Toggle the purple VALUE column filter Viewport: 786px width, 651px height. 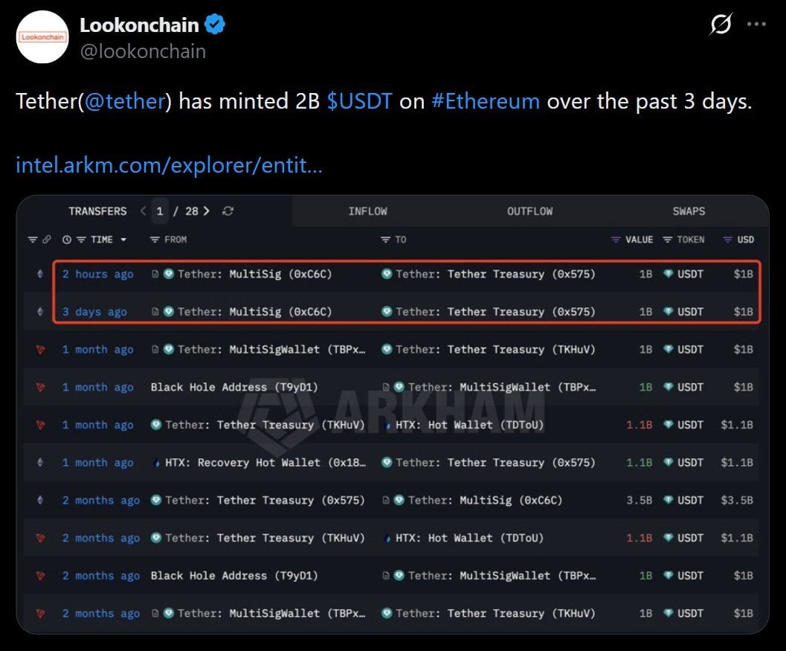click(616, 240)
